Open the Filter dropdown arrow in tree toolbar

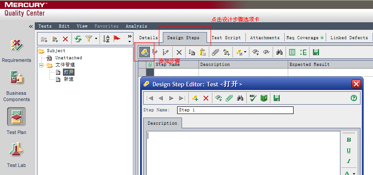(x=96, y=39)
